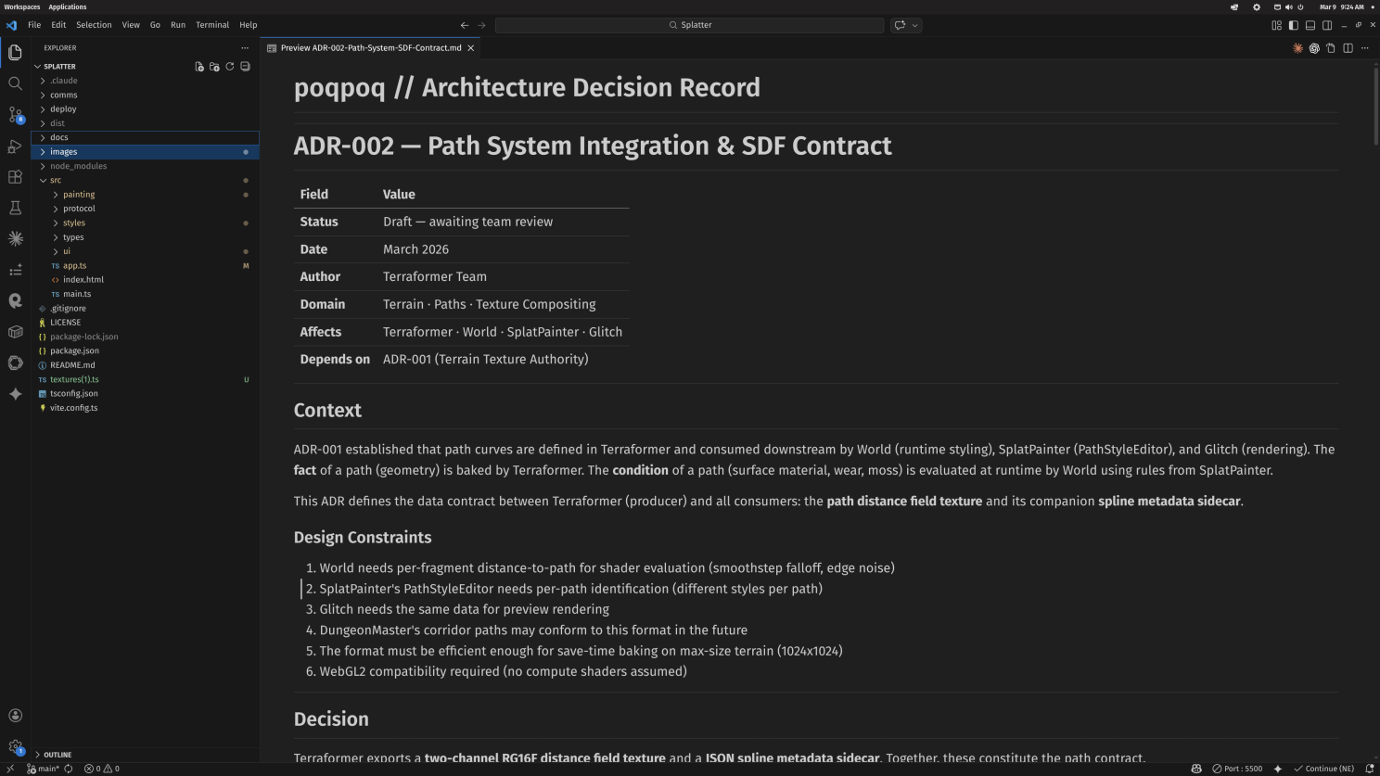Expand the docs folder
Viewport: 1380px width, 776px height.
point(59,137)
